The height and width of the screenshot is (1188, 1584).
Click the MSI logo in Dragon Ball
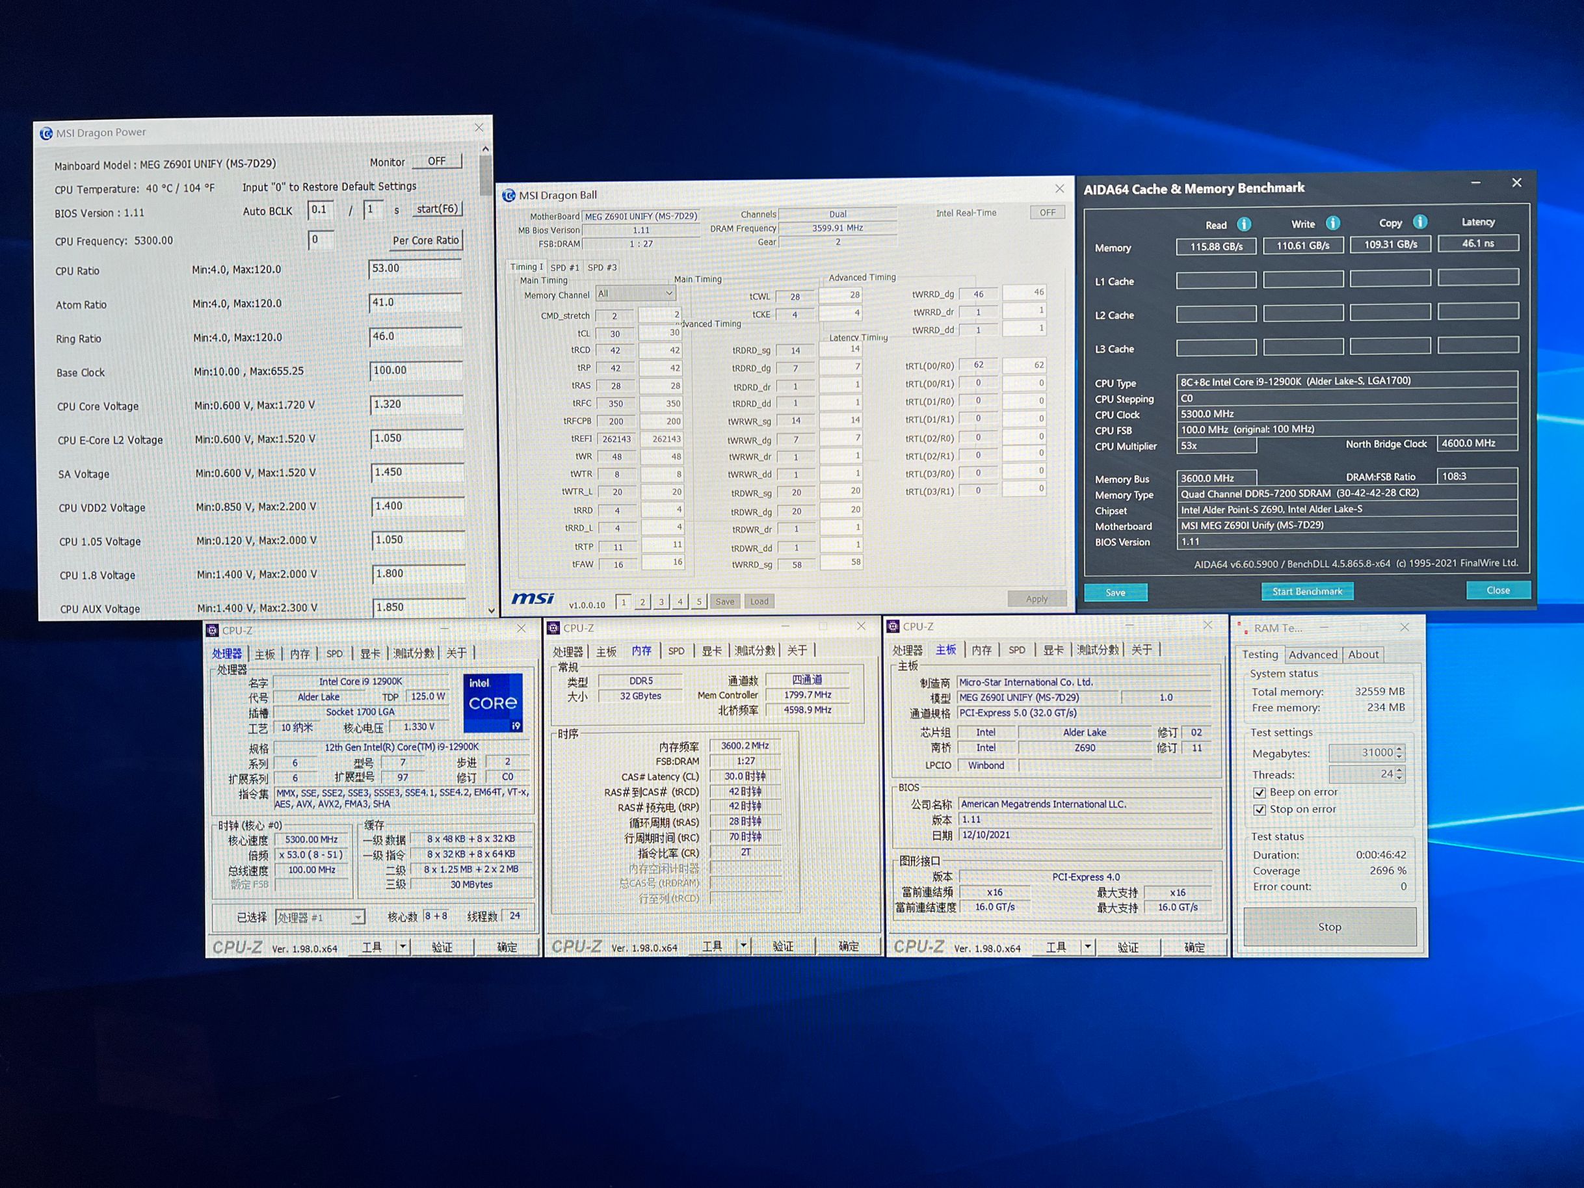(533, 598)
